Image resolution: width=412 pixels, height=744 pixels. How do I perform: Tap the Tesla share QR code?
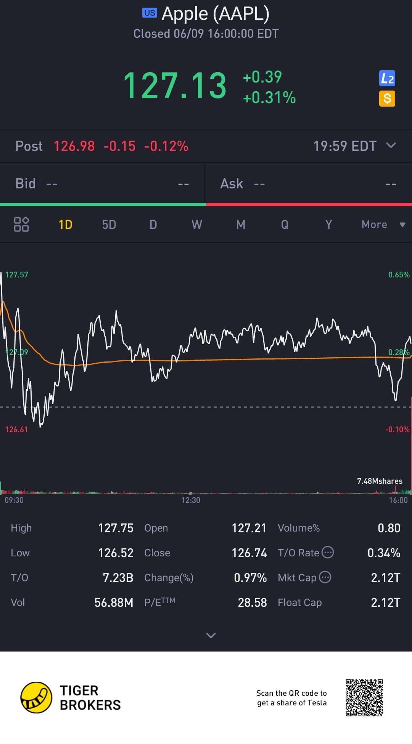coord(364,698)
